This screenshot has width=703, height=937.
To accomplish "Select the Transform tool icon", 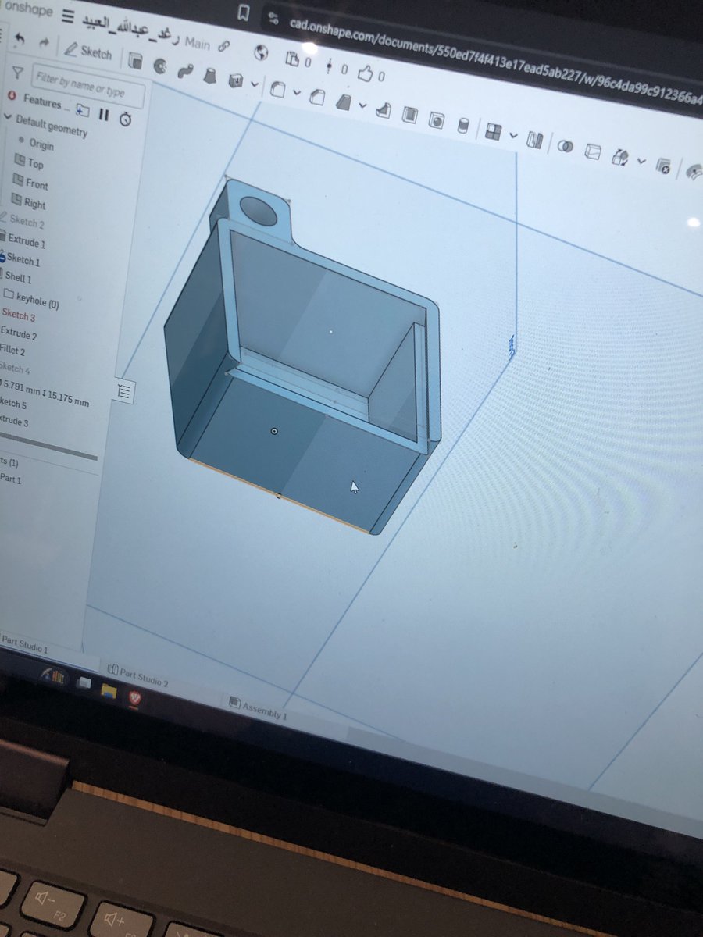I will [620, 157].
